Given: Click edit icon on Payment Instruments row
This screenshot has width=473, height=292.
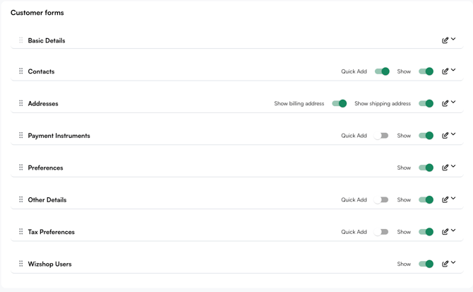Looking at the screenshot, I should point(445,136).
